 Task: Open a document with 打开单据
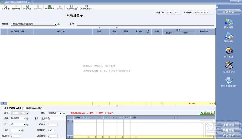pos(16,7)
